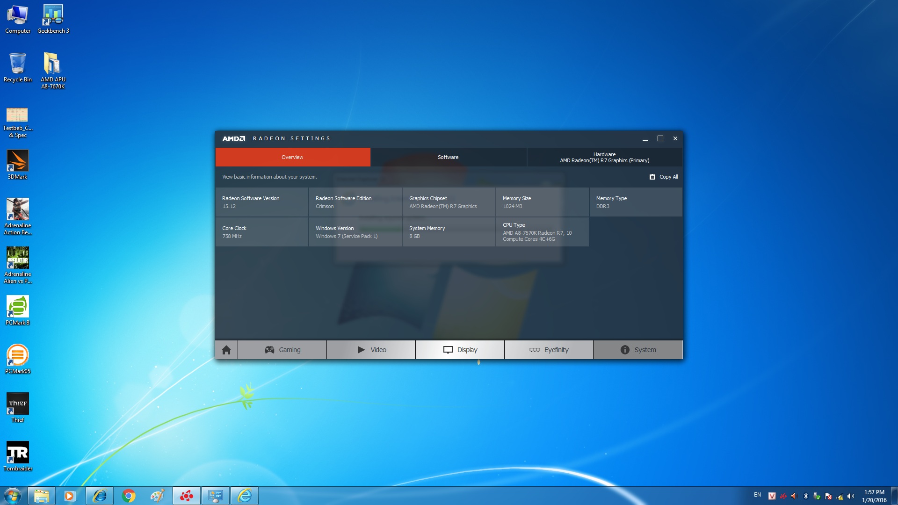This screenshot has height=505, width=898.
Task: Select the Recycle Bin icon
Action: point(18,68)
